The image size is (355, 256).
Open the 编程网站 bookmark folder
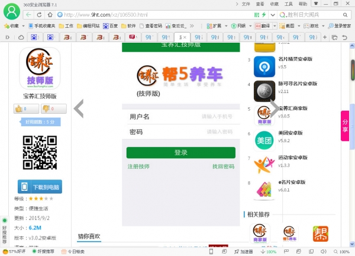click(x=88, y=26)
